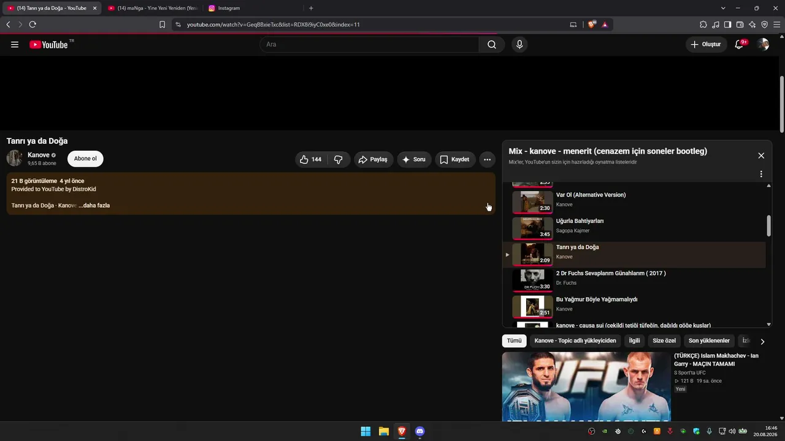Switch to the maNga Yine Yeni Yeniden tab

[x=153, y=8]
